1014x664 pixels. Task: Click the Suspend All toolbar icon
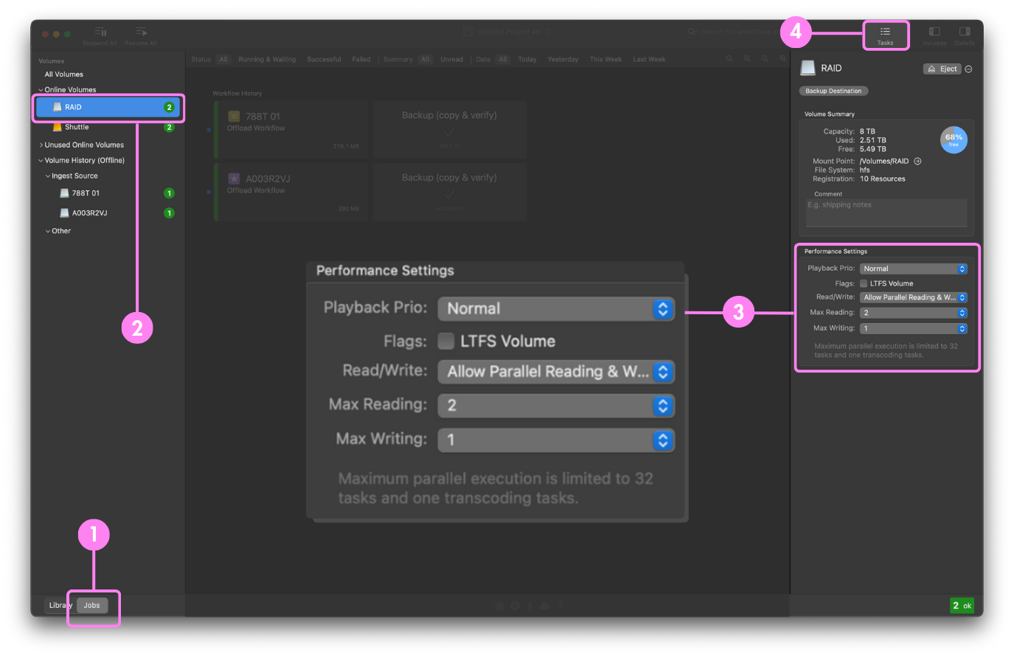100,34
